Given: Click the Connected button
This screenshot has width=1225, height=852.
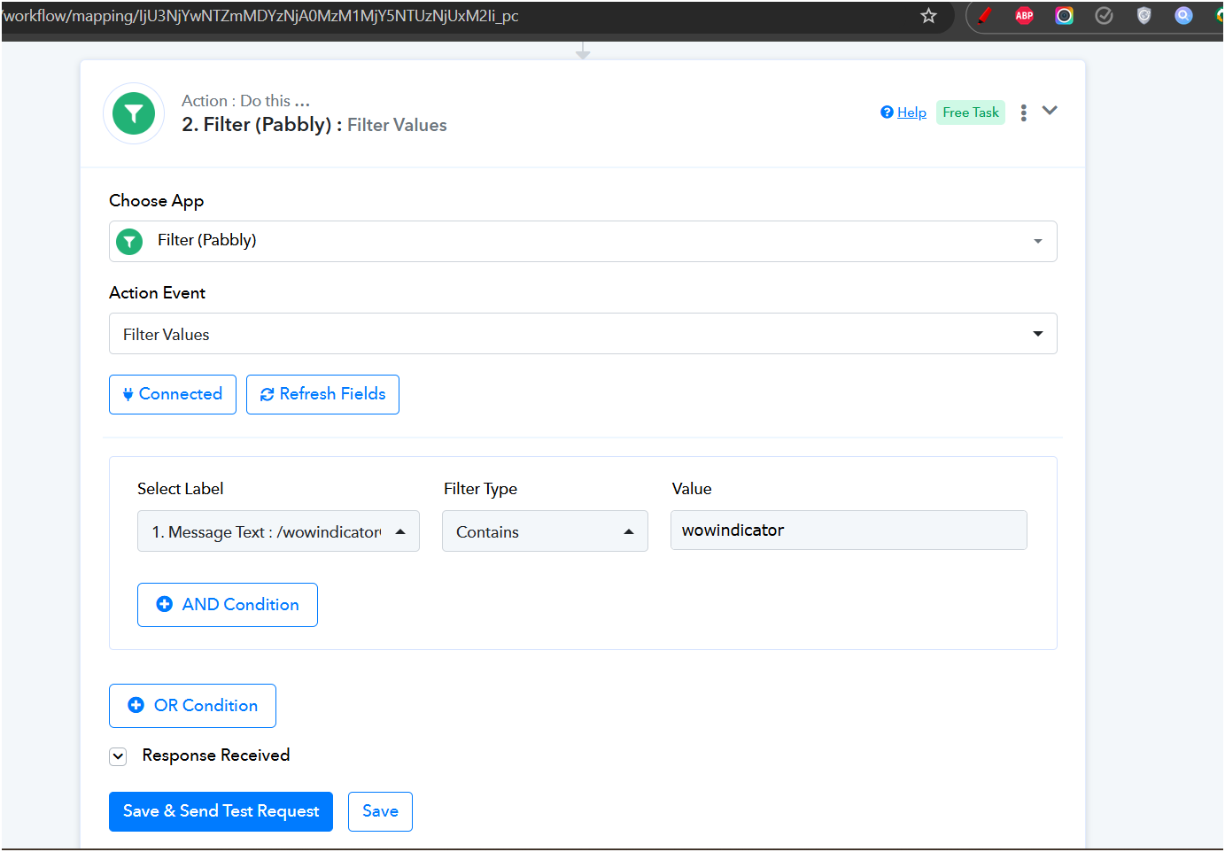Looking at the screenshot, I should click(173, 394).
